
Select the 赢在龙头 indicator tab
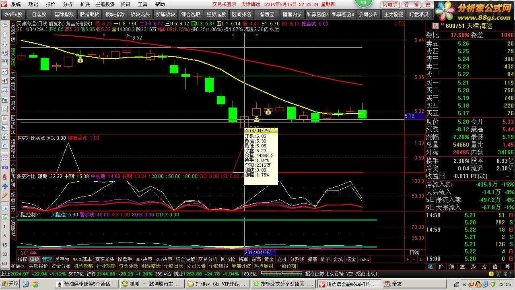[105, 259]
